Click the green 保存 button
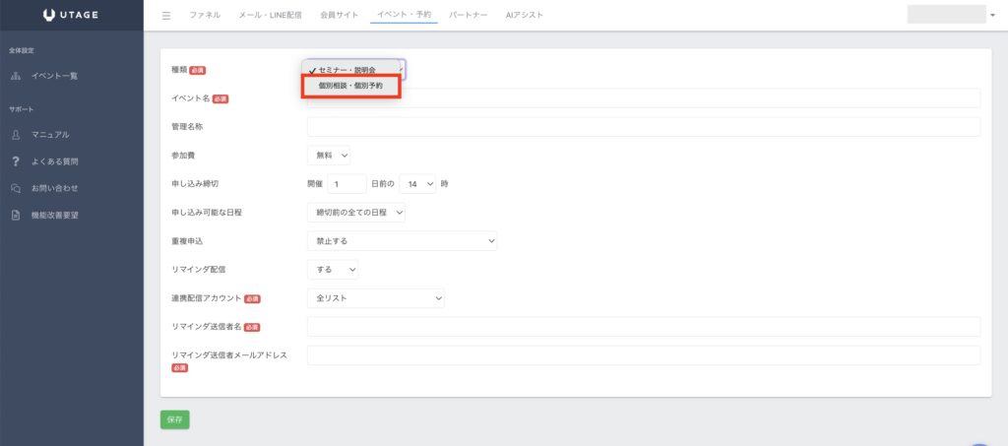1008x446 pixels. (x=175, y=419)
